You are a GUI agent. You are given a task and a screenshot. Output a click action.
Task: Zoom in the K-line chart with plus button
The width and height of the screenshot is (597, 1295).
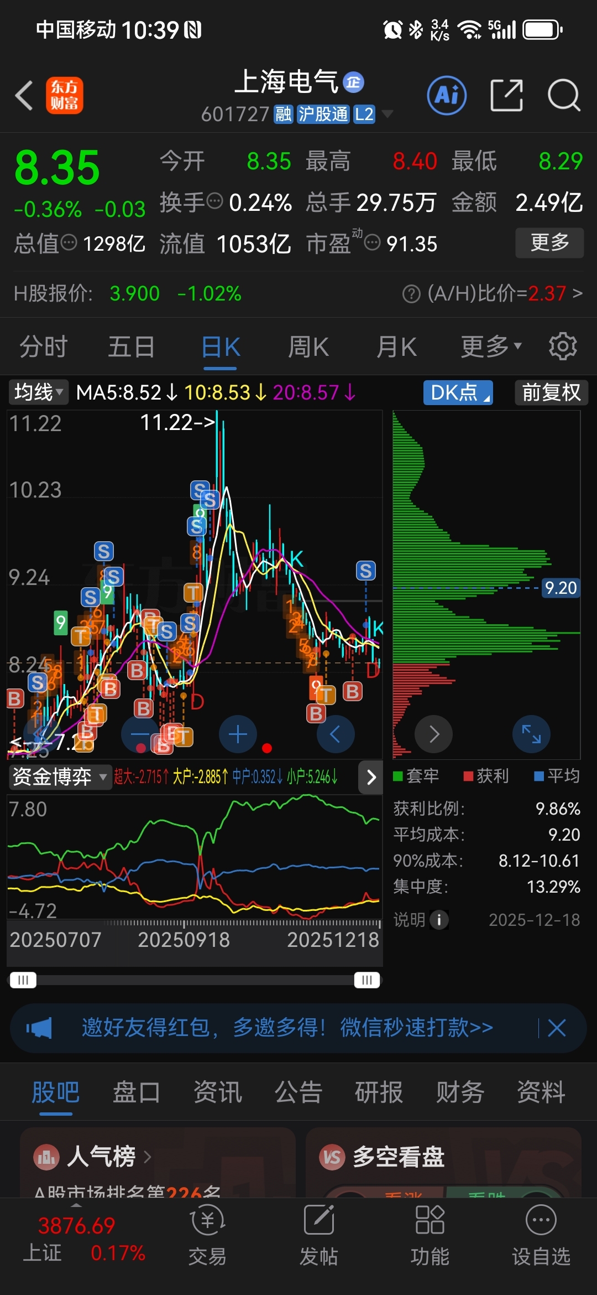point(238,734)
